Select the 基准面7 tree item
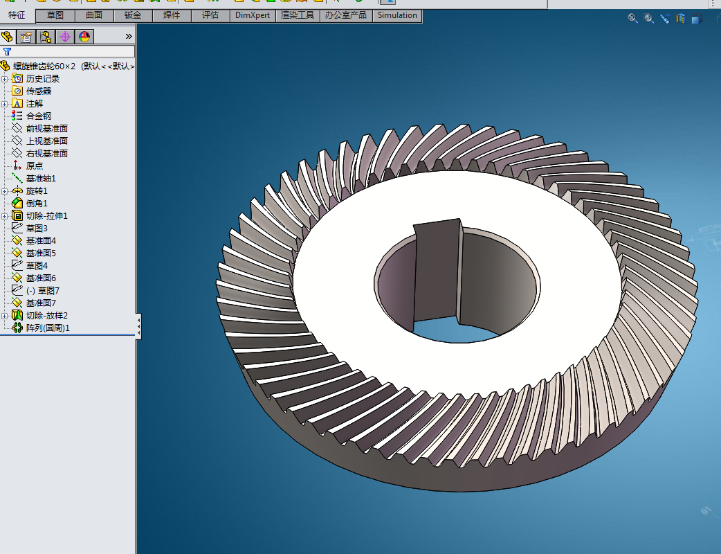This screenshot has height=554, width=721. coord(40,303)
